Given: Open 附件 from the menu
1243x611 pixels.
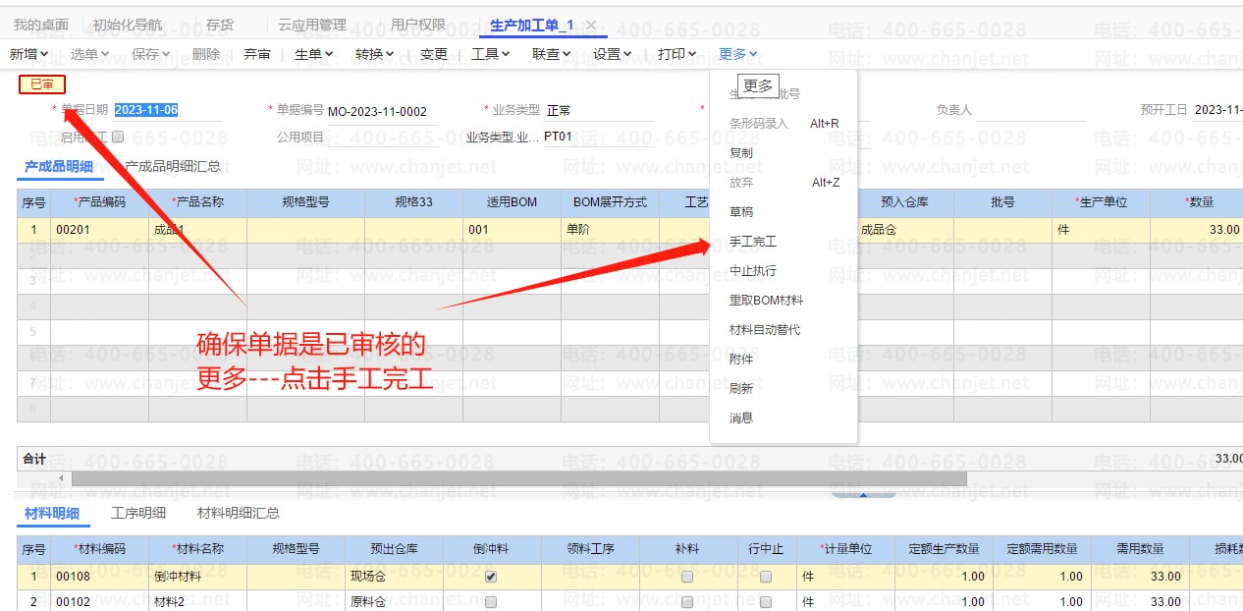Looking at the screenshot, I should pyautogui.click(x=741, y=360).
